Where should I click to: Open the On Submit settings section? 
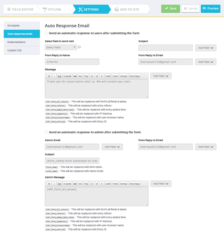(22, 26)
